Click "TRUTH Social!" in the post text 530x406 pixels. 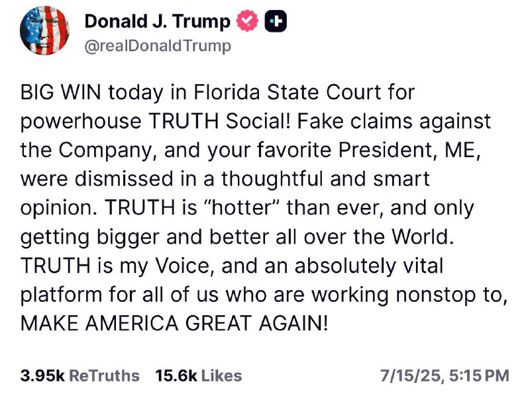(219, 121)
